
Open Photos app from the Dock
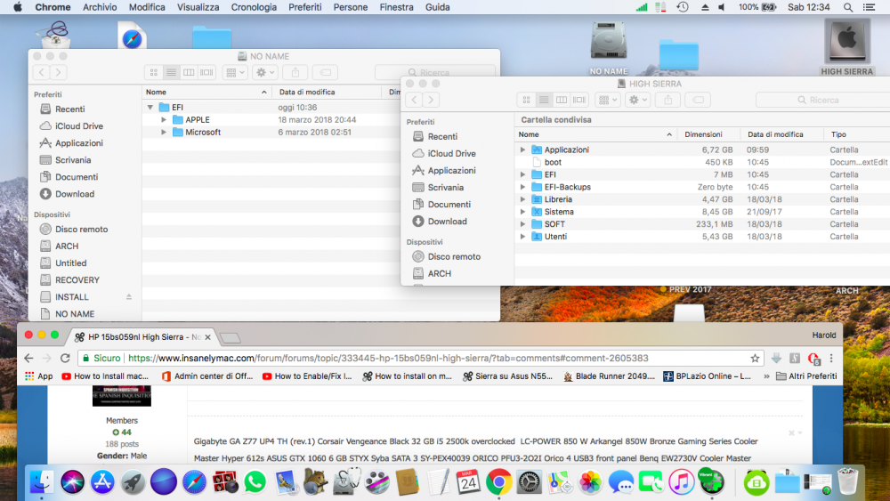(x=590, y=482)
